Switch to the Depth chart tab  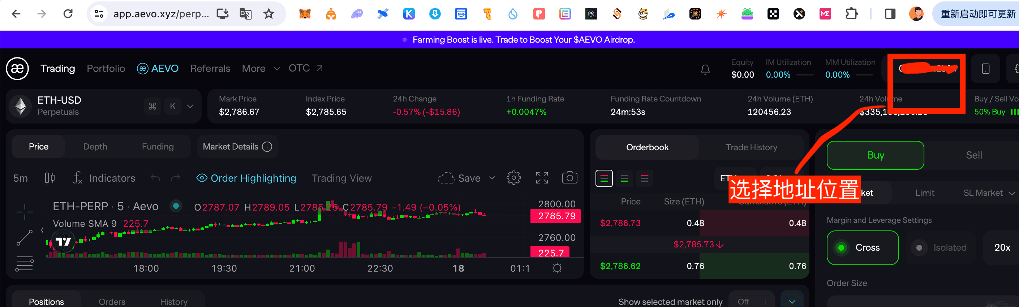click(x=95, y=147)
